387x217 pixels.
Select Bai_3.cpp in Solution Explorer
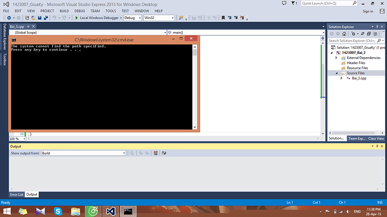[359, 79]
